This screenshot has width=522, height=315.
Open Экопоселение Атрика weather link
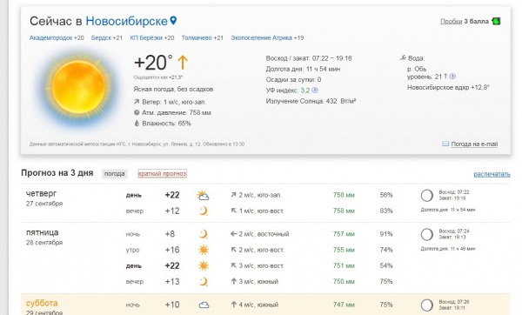(x=261, y=37)
